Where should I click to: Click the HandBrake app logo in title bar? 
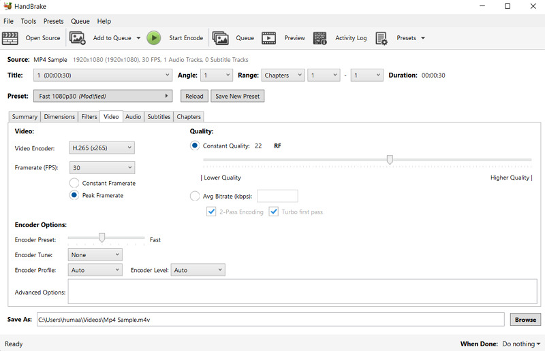[x=7, y=6]
